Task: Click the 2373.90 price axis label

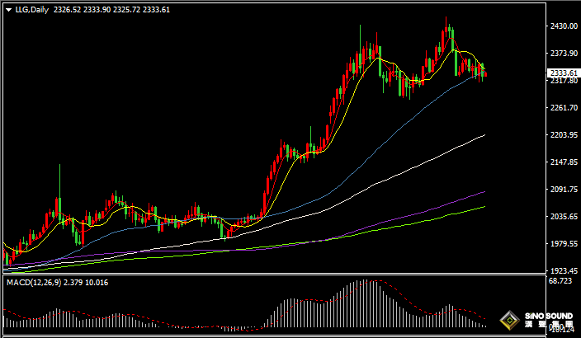Action: pyautogui.click(x=562, y=54)
